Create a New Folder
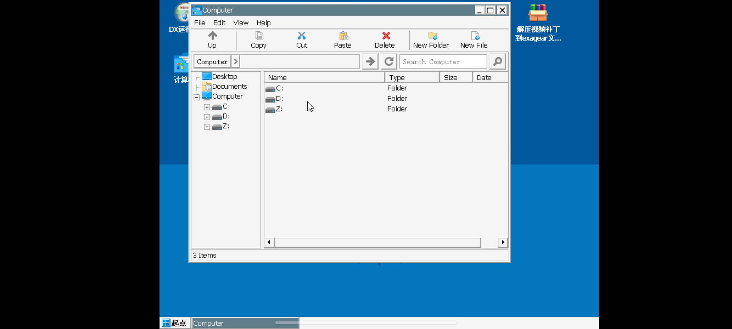 [x=431, y=40]
